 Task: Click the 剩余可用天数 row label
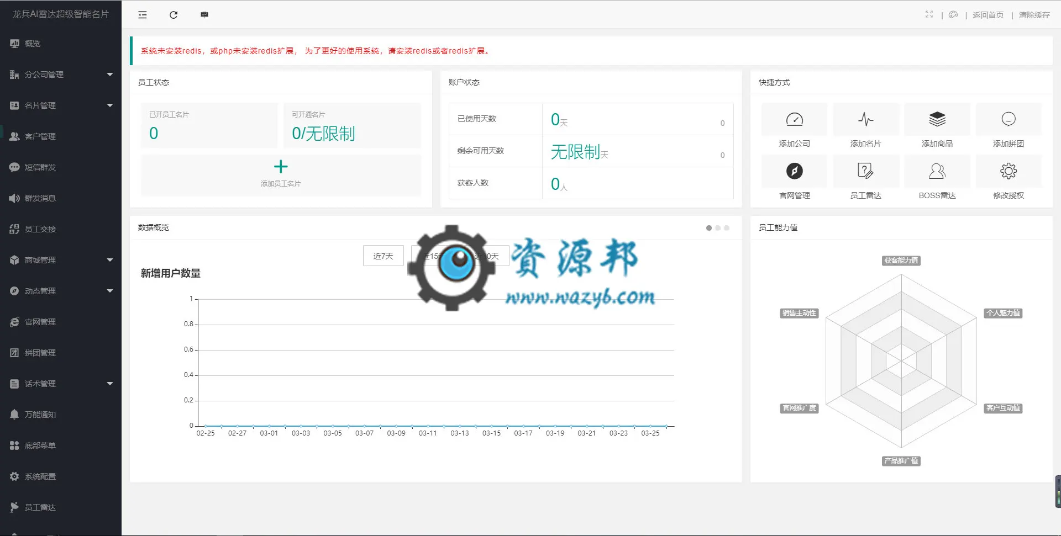[x=481, y=151]
